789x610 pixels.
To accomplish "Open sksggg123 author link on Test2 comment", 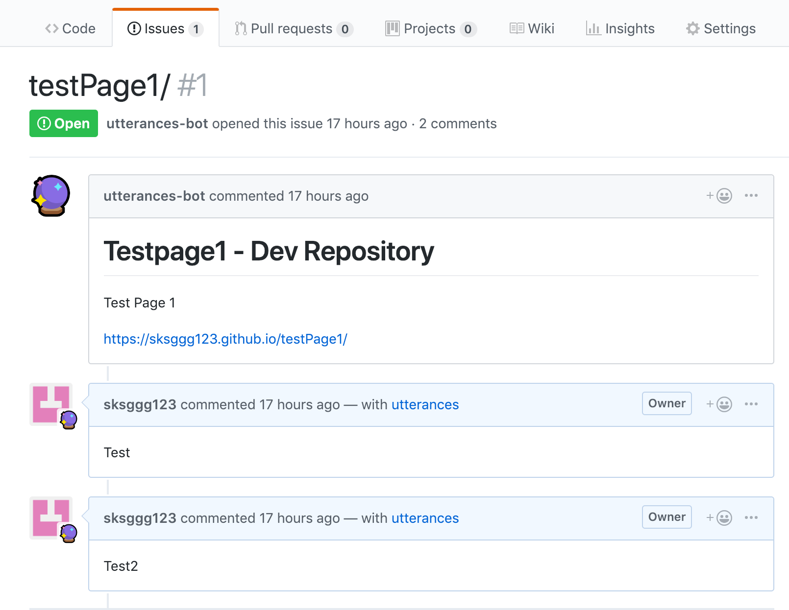I will (x=140, y=518).
